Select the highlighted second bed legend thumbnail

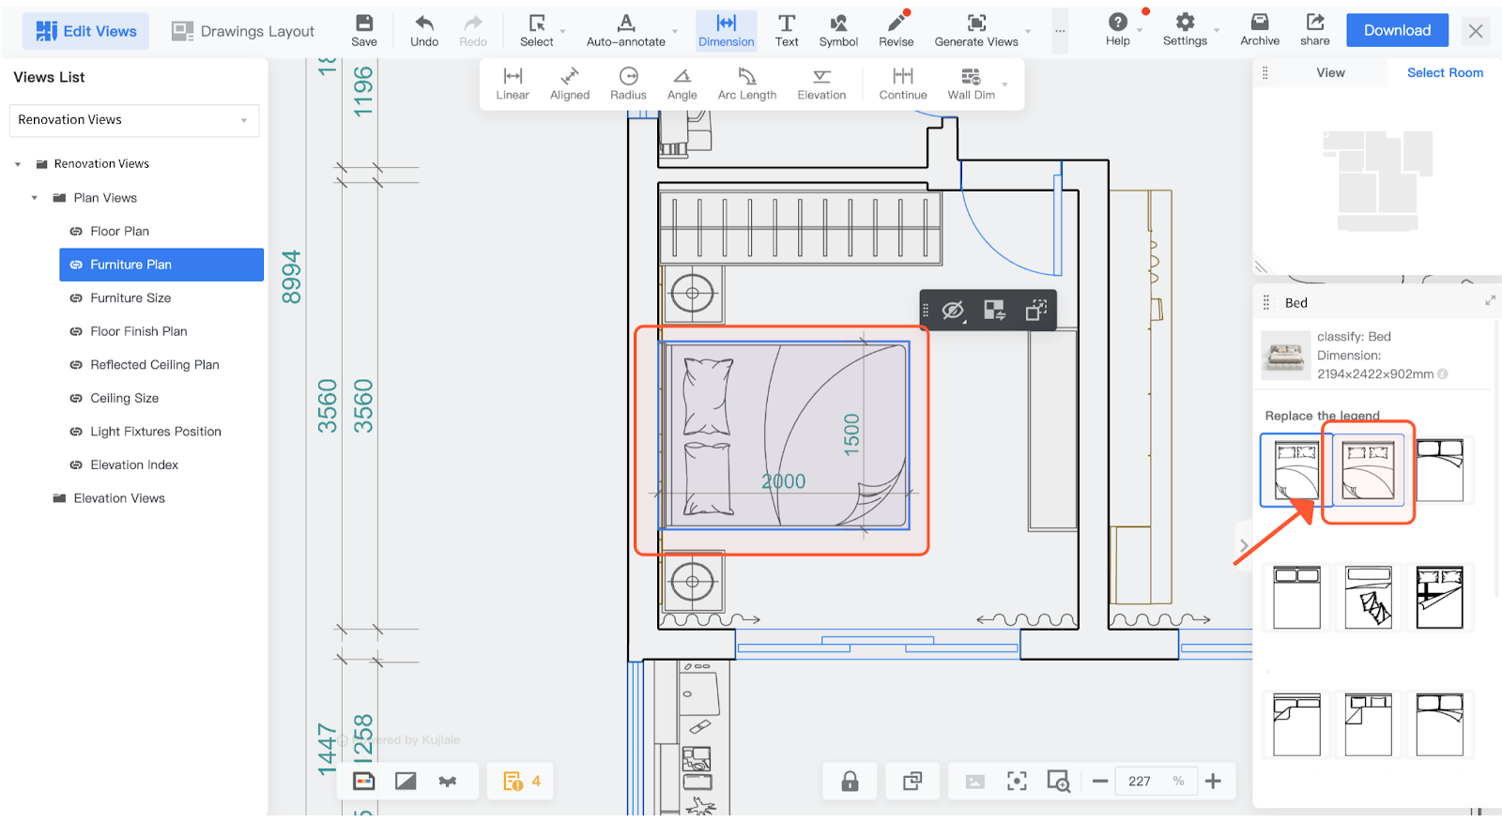(x=1368, y=470)
